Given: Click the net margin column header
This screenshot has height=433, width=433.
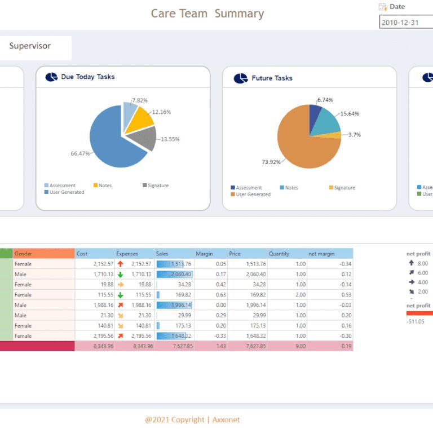Looking at the screenshot, I should click(x=330, y=254).
